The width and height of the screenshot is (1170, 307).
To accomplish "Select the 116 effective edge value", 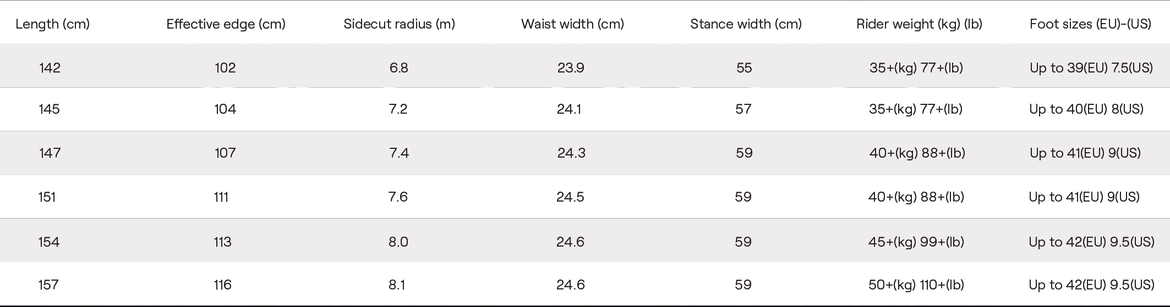I will click(x=223, y=284).
